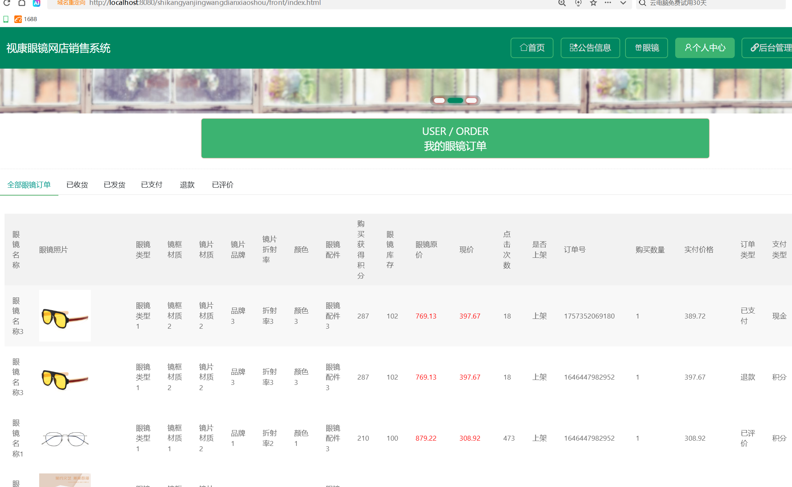Click the browser home icon
The width and height of the screenshot is (792, 487).
click(21, 3)
